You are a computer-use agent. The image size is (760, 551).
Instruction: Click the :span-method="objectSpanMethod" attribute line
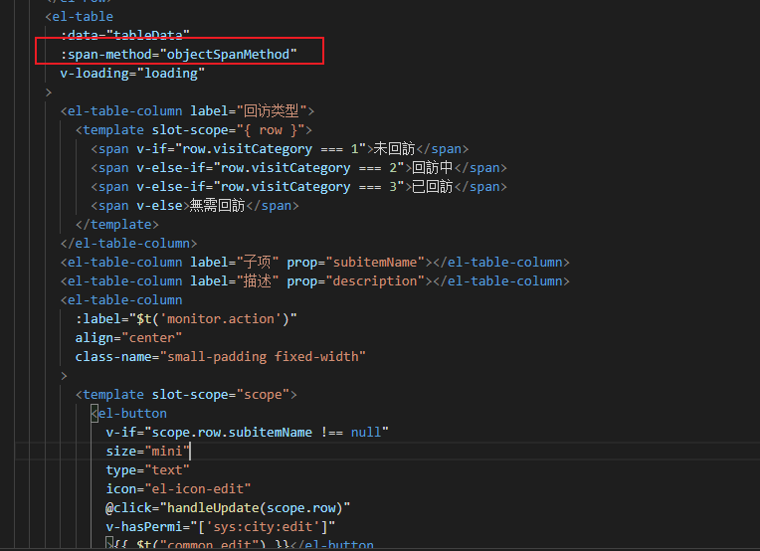click(x=178, y=55)
